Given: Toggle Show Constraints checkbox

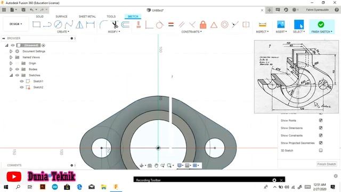Looking at the screenshot, I should (321, 135).
